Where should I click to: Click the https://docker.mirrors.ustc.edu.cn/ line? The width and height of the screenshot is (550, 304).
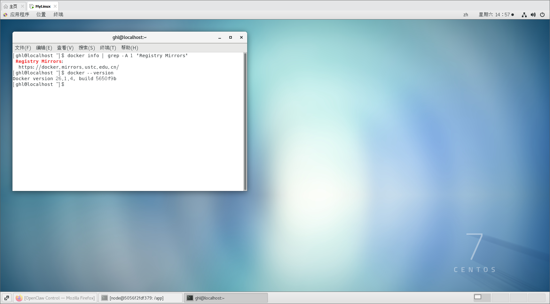tap(68, 67)
